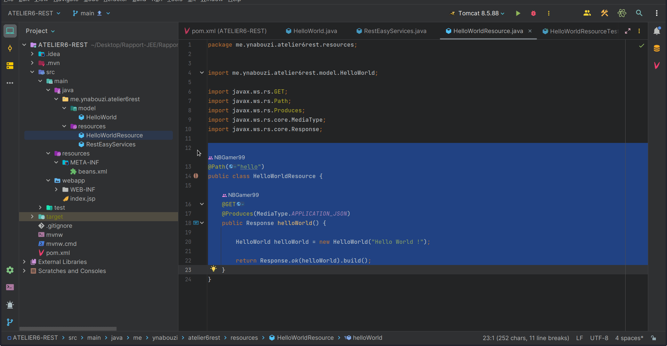
Task: Click the red Debug bug icon
Action: [533, 13]
